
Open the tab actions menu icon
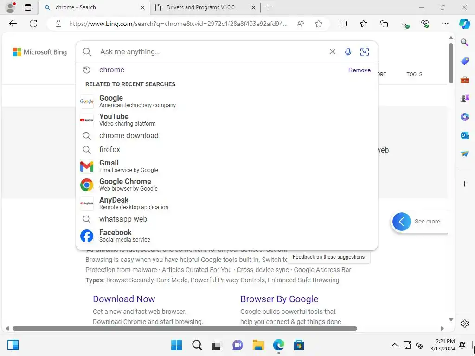point(27,7)
